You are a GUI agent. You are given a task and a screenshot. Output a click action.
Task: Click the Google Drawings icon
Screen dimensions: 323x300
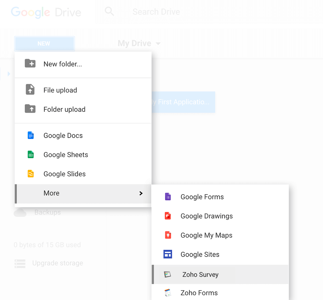click(x=168, y=216)
